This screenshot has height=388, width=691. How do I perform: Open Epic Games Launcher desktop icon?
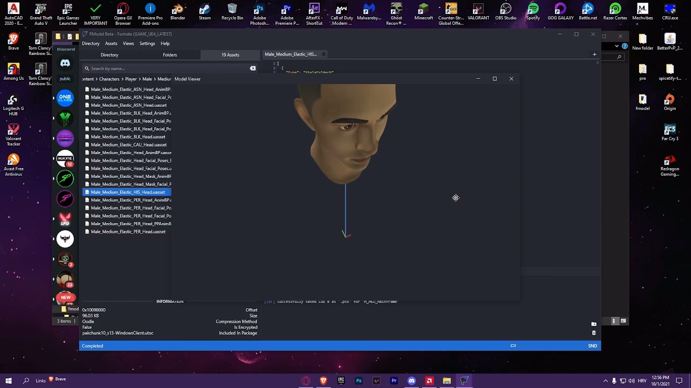[x=68, y=14]
